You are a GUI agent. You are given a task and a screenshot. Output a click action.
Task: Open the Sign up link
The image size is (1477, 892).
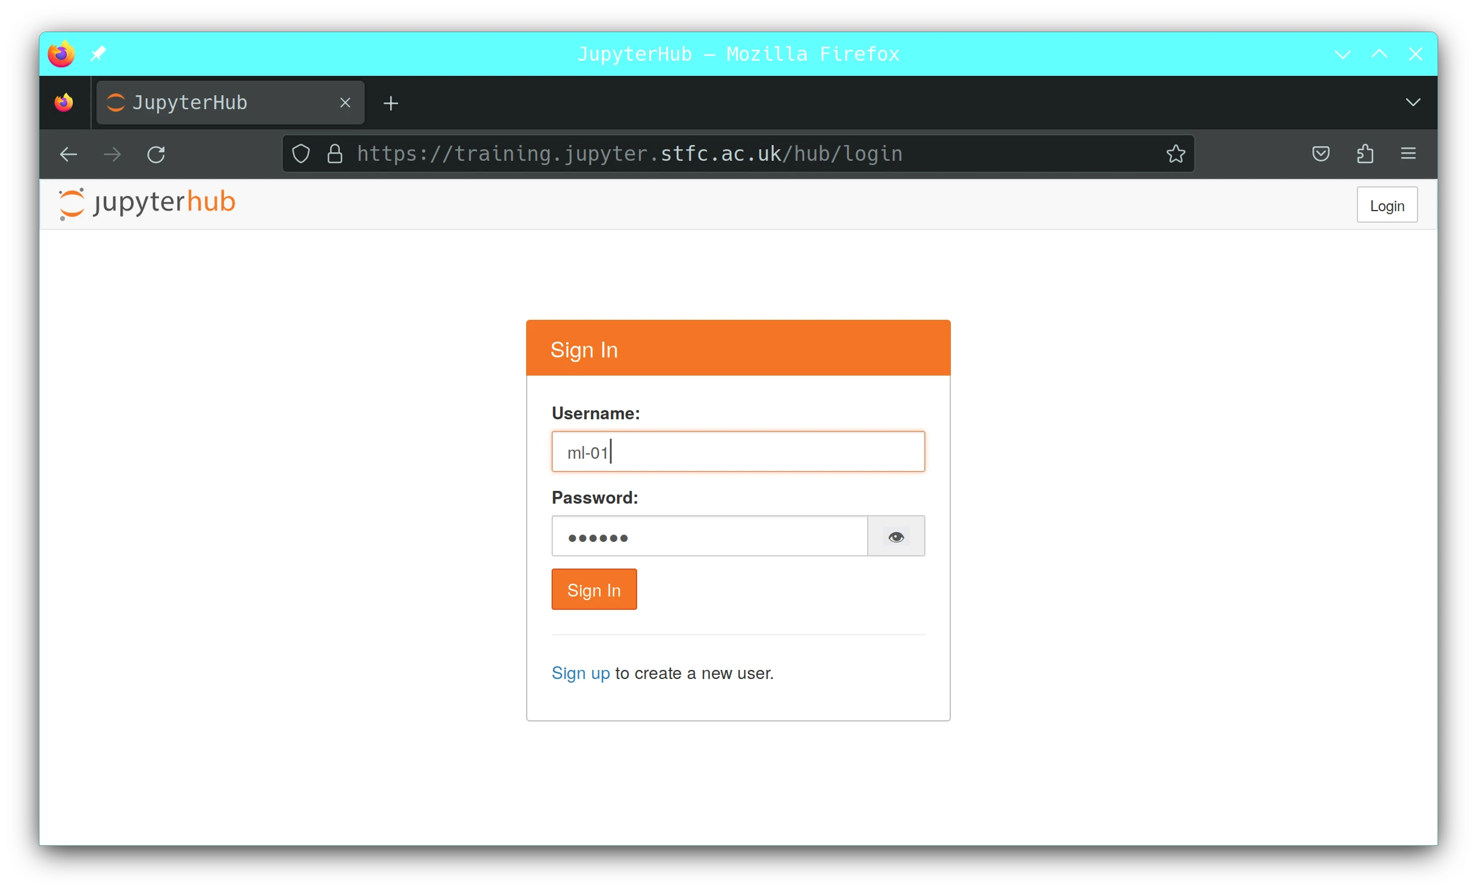coord(580,673)
